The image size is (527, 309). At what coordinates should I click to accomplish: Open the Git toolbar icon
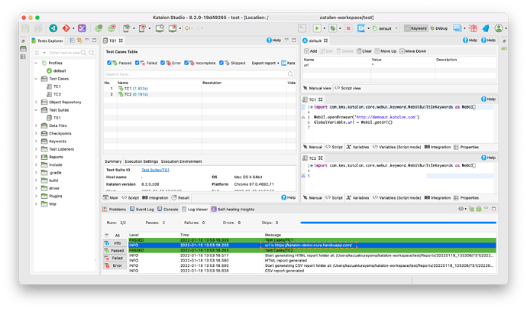[66, 28]
